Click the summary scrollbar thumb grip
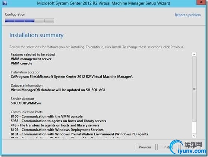Image resolution: width=208 pixels, height=157 pixels. tap(194, 89)
